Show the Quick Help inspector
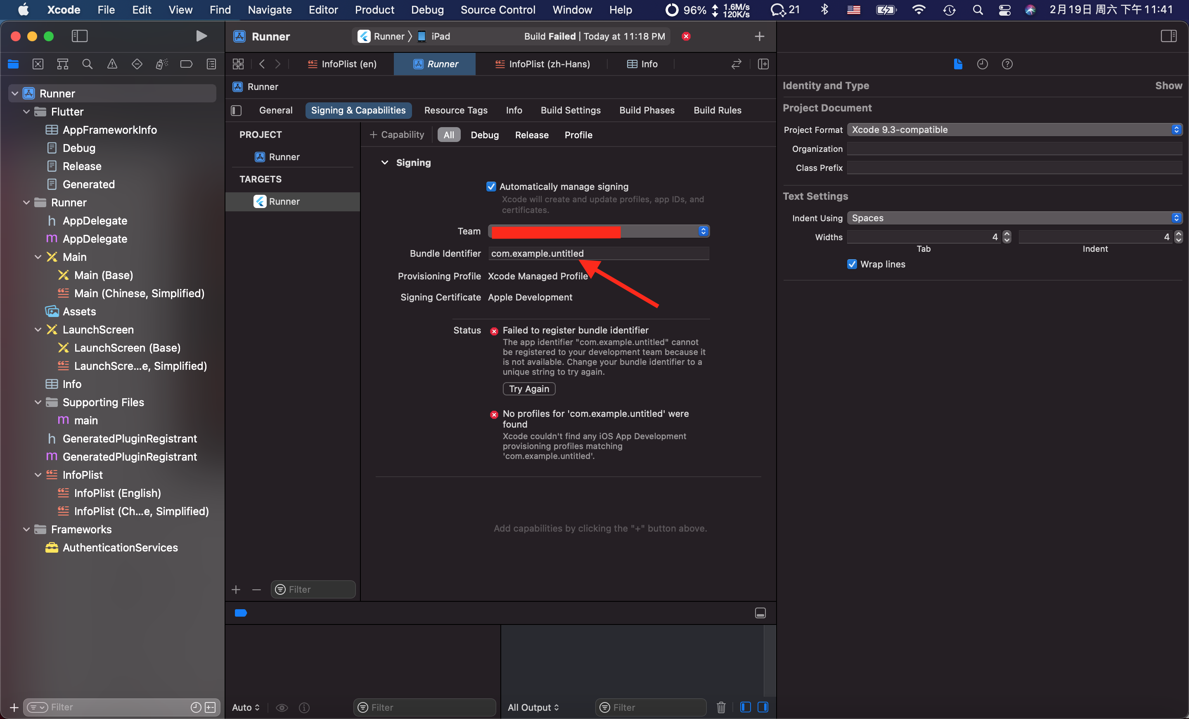 pyautogui.click(x=1007, y=64)
